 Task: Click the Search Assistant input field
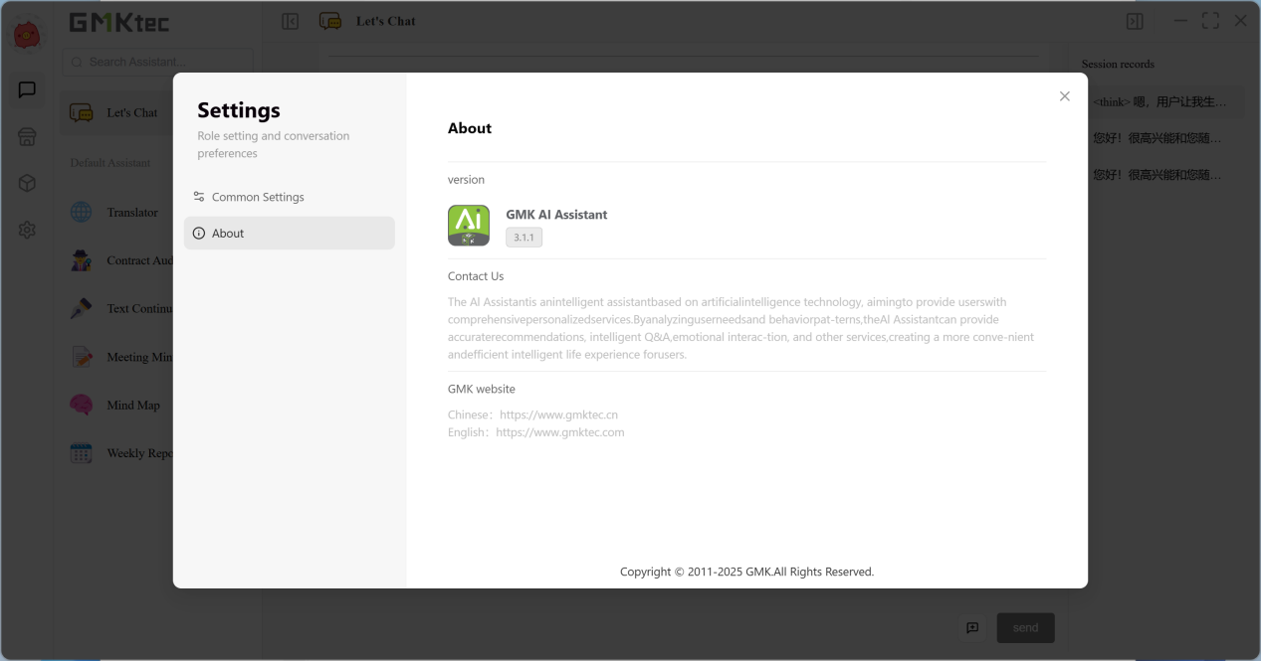[x=157, y=62]
